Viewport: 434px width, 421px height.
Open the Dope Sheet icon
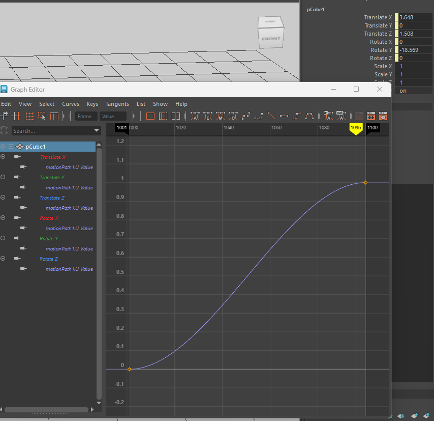pos(370,117)
